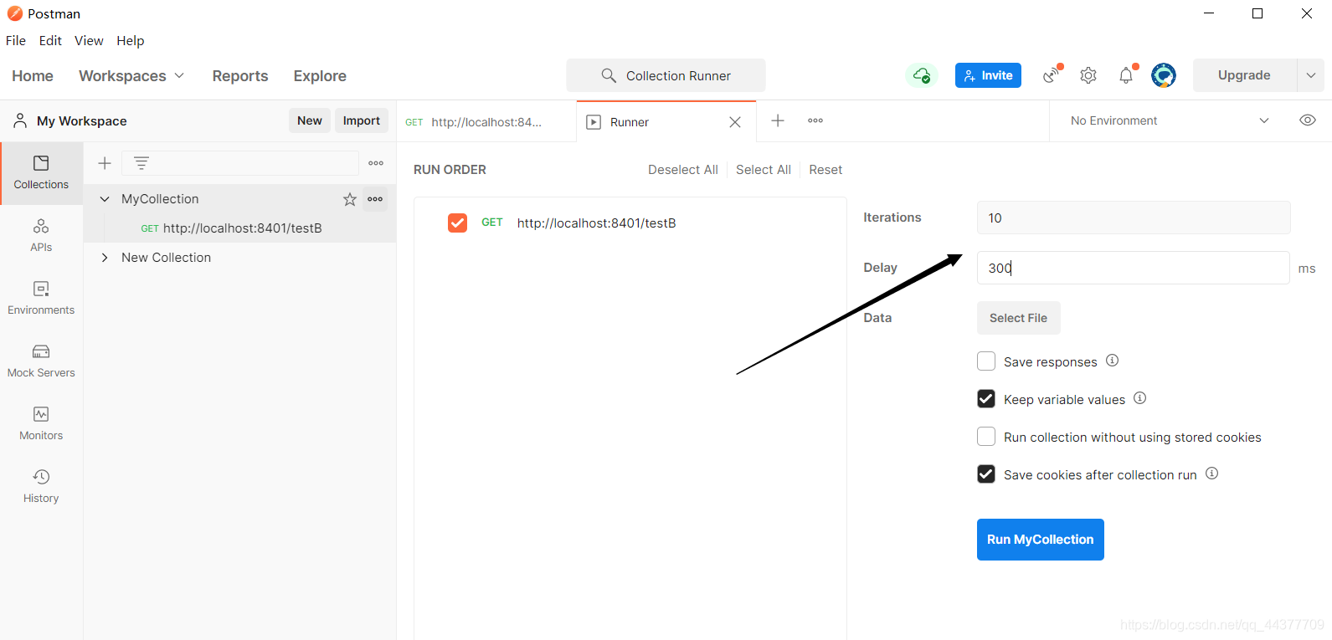Image resolution: width=1332 pixels, height=640 pixels.
Task: Open the View menu
Action: [x=89, y=40]
